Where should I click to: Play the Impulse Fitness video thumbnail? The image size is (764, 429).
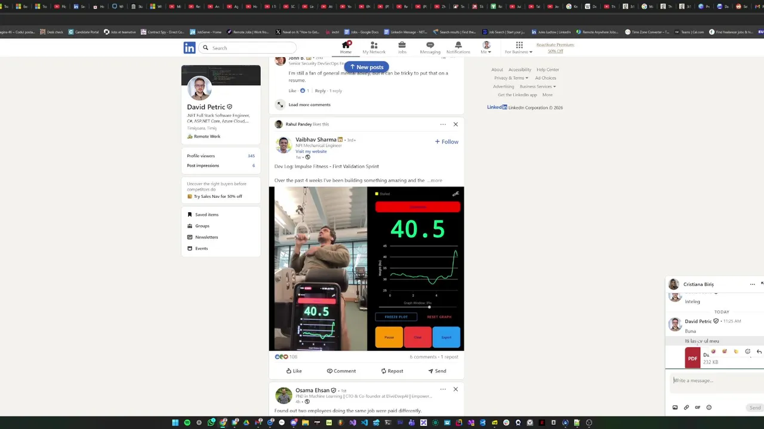366,269
